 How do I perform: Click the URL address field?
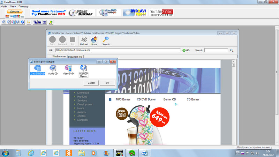click(118, 50)
